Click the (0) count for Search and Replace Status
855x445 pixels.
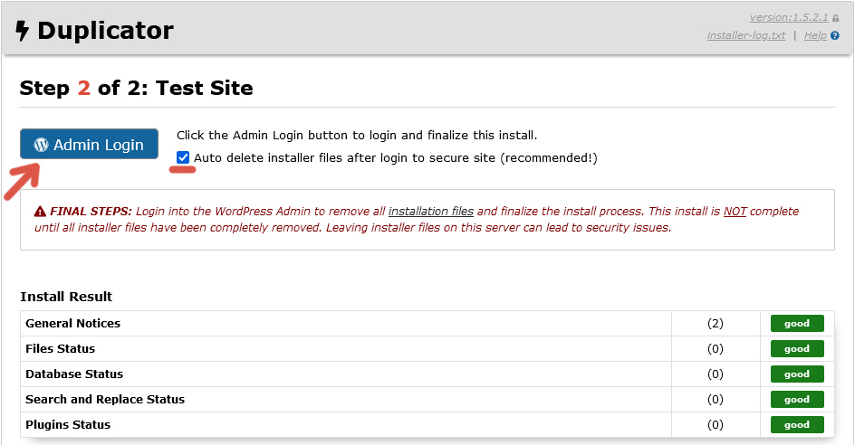point(716,399)
